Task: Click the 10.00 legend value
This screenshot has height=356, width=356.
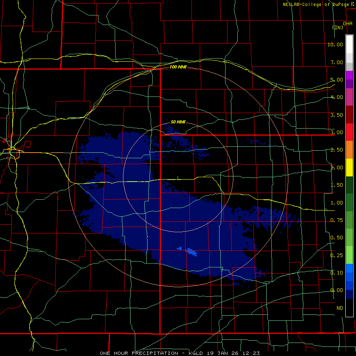Action: pyautogui.click(x=335, y=44)
